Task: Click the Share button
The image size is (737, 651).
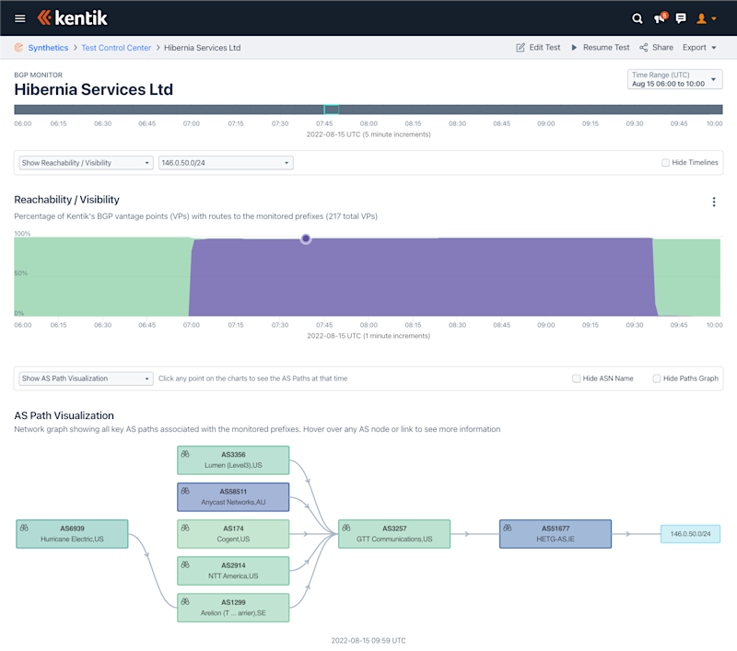Action: (656, 48)
